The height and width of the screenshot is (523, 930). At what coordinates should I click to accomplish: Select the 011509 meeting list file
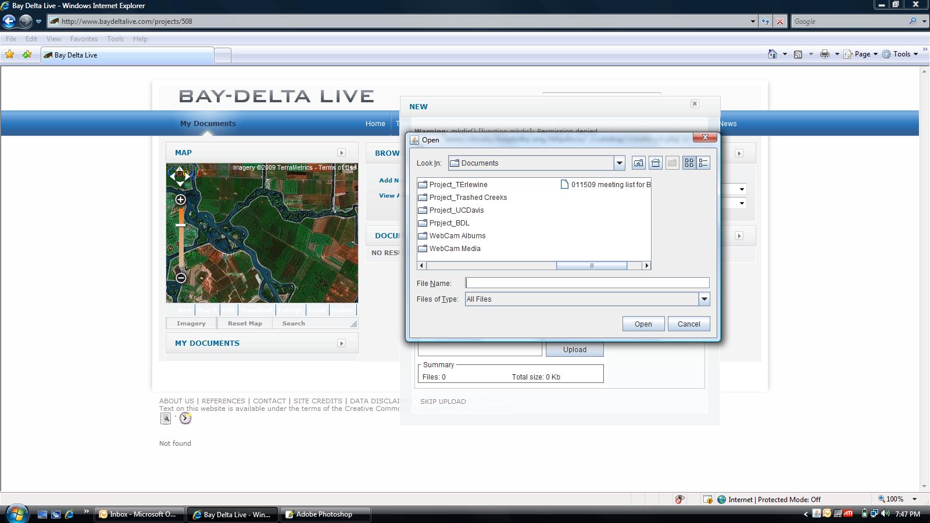(x=605, y=185)
